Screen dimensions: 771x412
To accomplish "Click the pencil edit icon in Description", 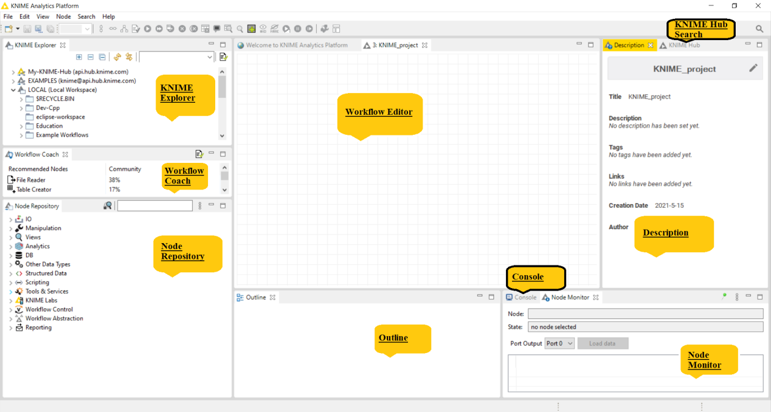I will [753, 68].
